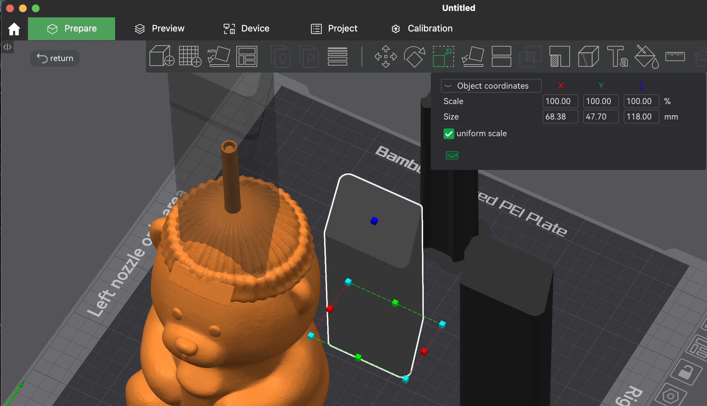707x406 pixels.
Task: Open the Calibration tab
Action: pyautogui.click(x=422, y=29)
